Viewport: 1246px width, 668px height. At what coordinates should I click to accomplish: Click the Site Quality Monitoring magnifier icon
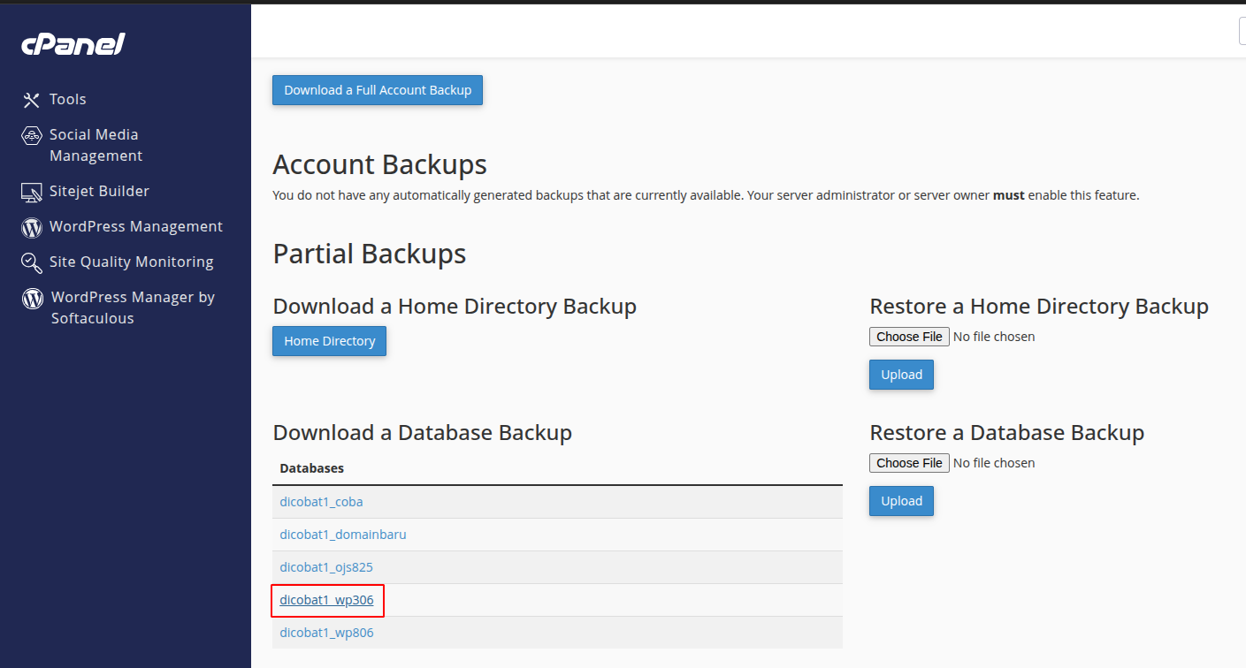click(32, 262)
